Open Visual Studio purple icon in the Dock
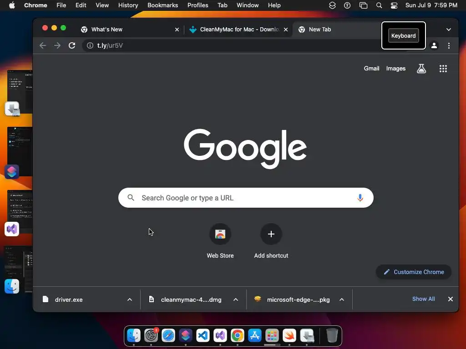Image resolution: width=466 pixels, height=349 pixels. pos(220,335)
